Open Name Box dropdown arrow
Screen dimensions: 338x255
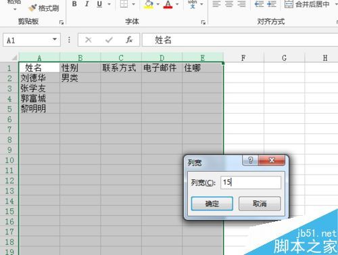(55, 40)
